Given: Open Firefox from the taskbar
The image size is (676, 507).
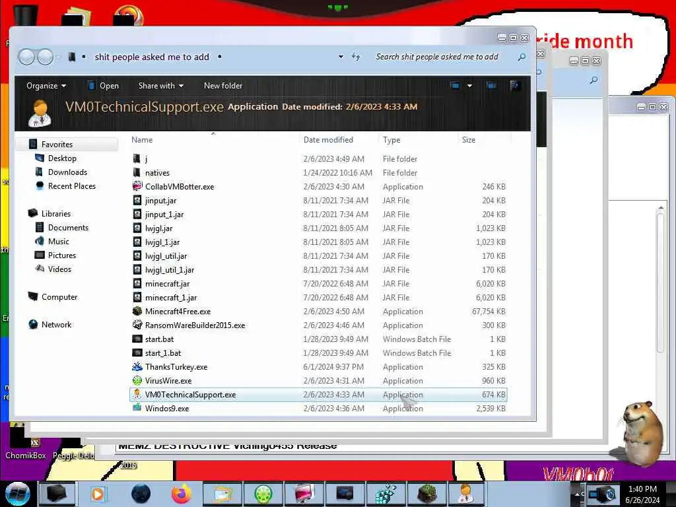Looking at the screenshot, I should click(x=181, y=494).
